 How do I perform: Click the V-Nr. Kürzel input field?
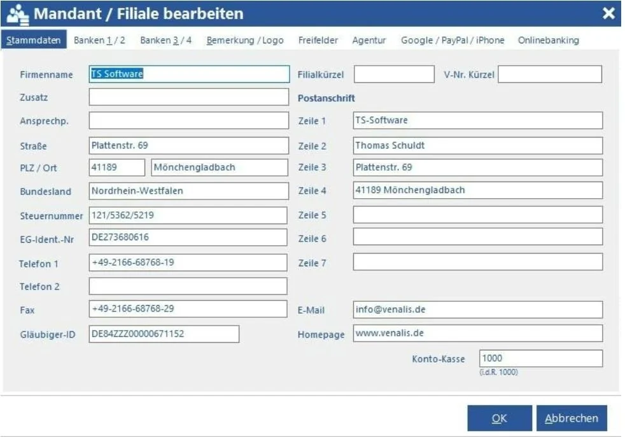550,75
